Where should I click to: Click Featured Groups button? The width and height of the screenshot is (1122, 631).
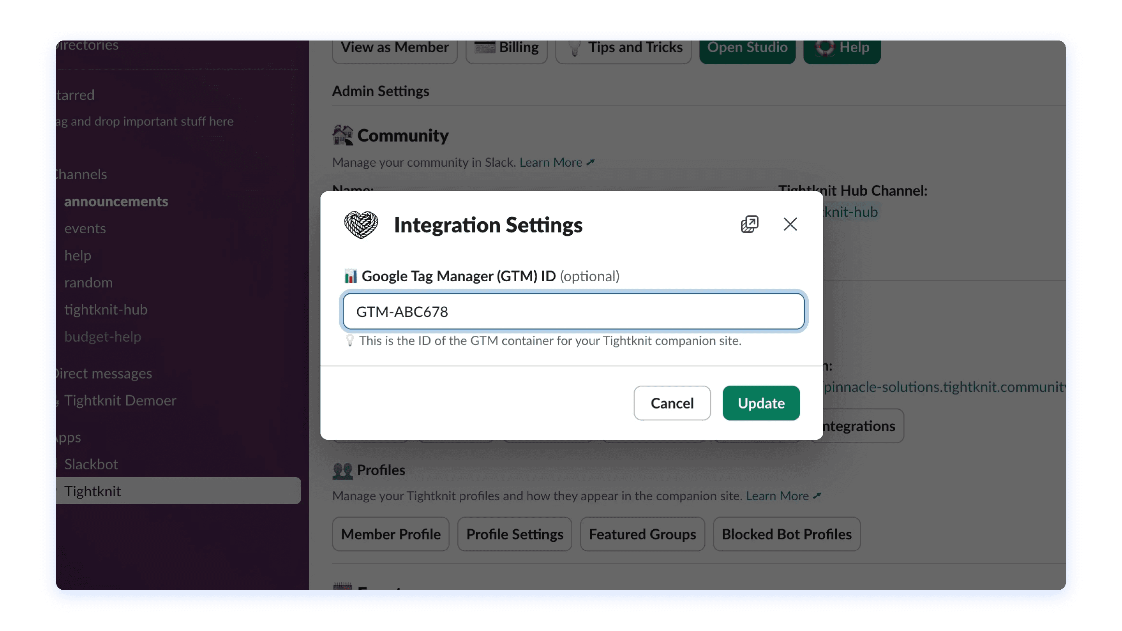642,534
